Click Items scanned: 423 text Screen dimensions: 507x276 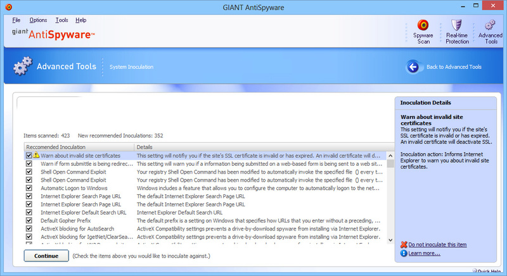[46, 135]
